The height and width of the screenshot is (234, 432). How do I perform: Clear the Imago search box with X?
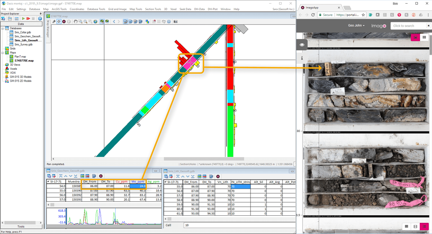point(428,26)
